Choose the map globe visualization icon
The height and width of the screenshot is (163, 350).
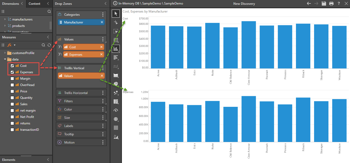[116, 119]
